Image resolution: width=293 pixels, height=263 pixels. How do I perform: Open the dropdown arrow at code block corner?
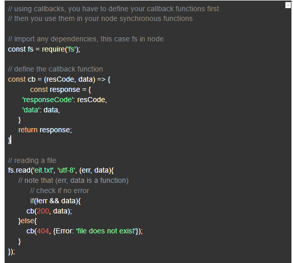click(x=288, y=5)
